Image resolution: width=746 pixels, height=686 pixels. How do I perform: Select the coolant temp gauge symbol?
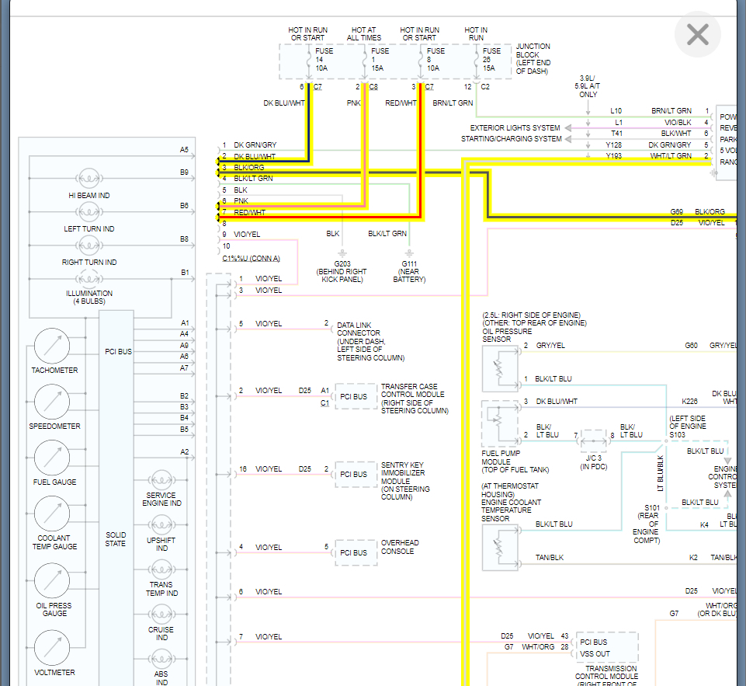pos(52,514)
